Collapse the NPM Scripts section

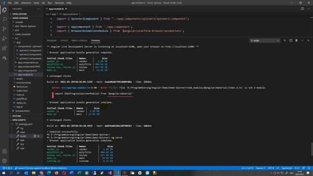[x=26, y=120]
